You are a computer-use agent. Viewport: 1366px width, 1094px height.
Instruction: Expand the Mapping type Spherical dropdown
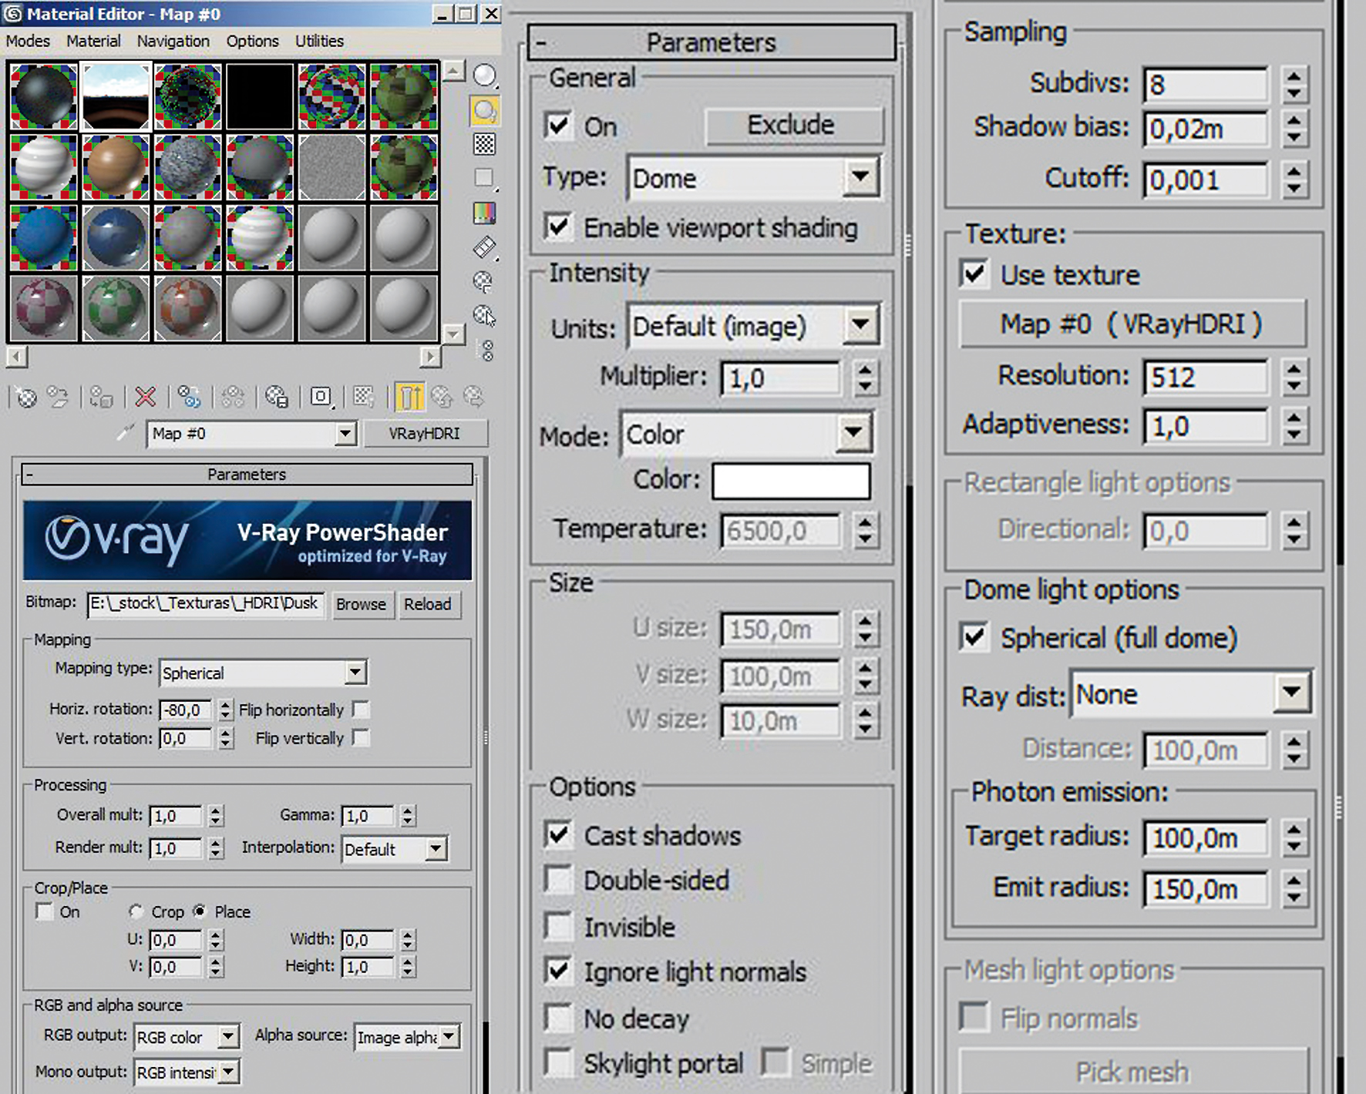[x=355, y=673]
